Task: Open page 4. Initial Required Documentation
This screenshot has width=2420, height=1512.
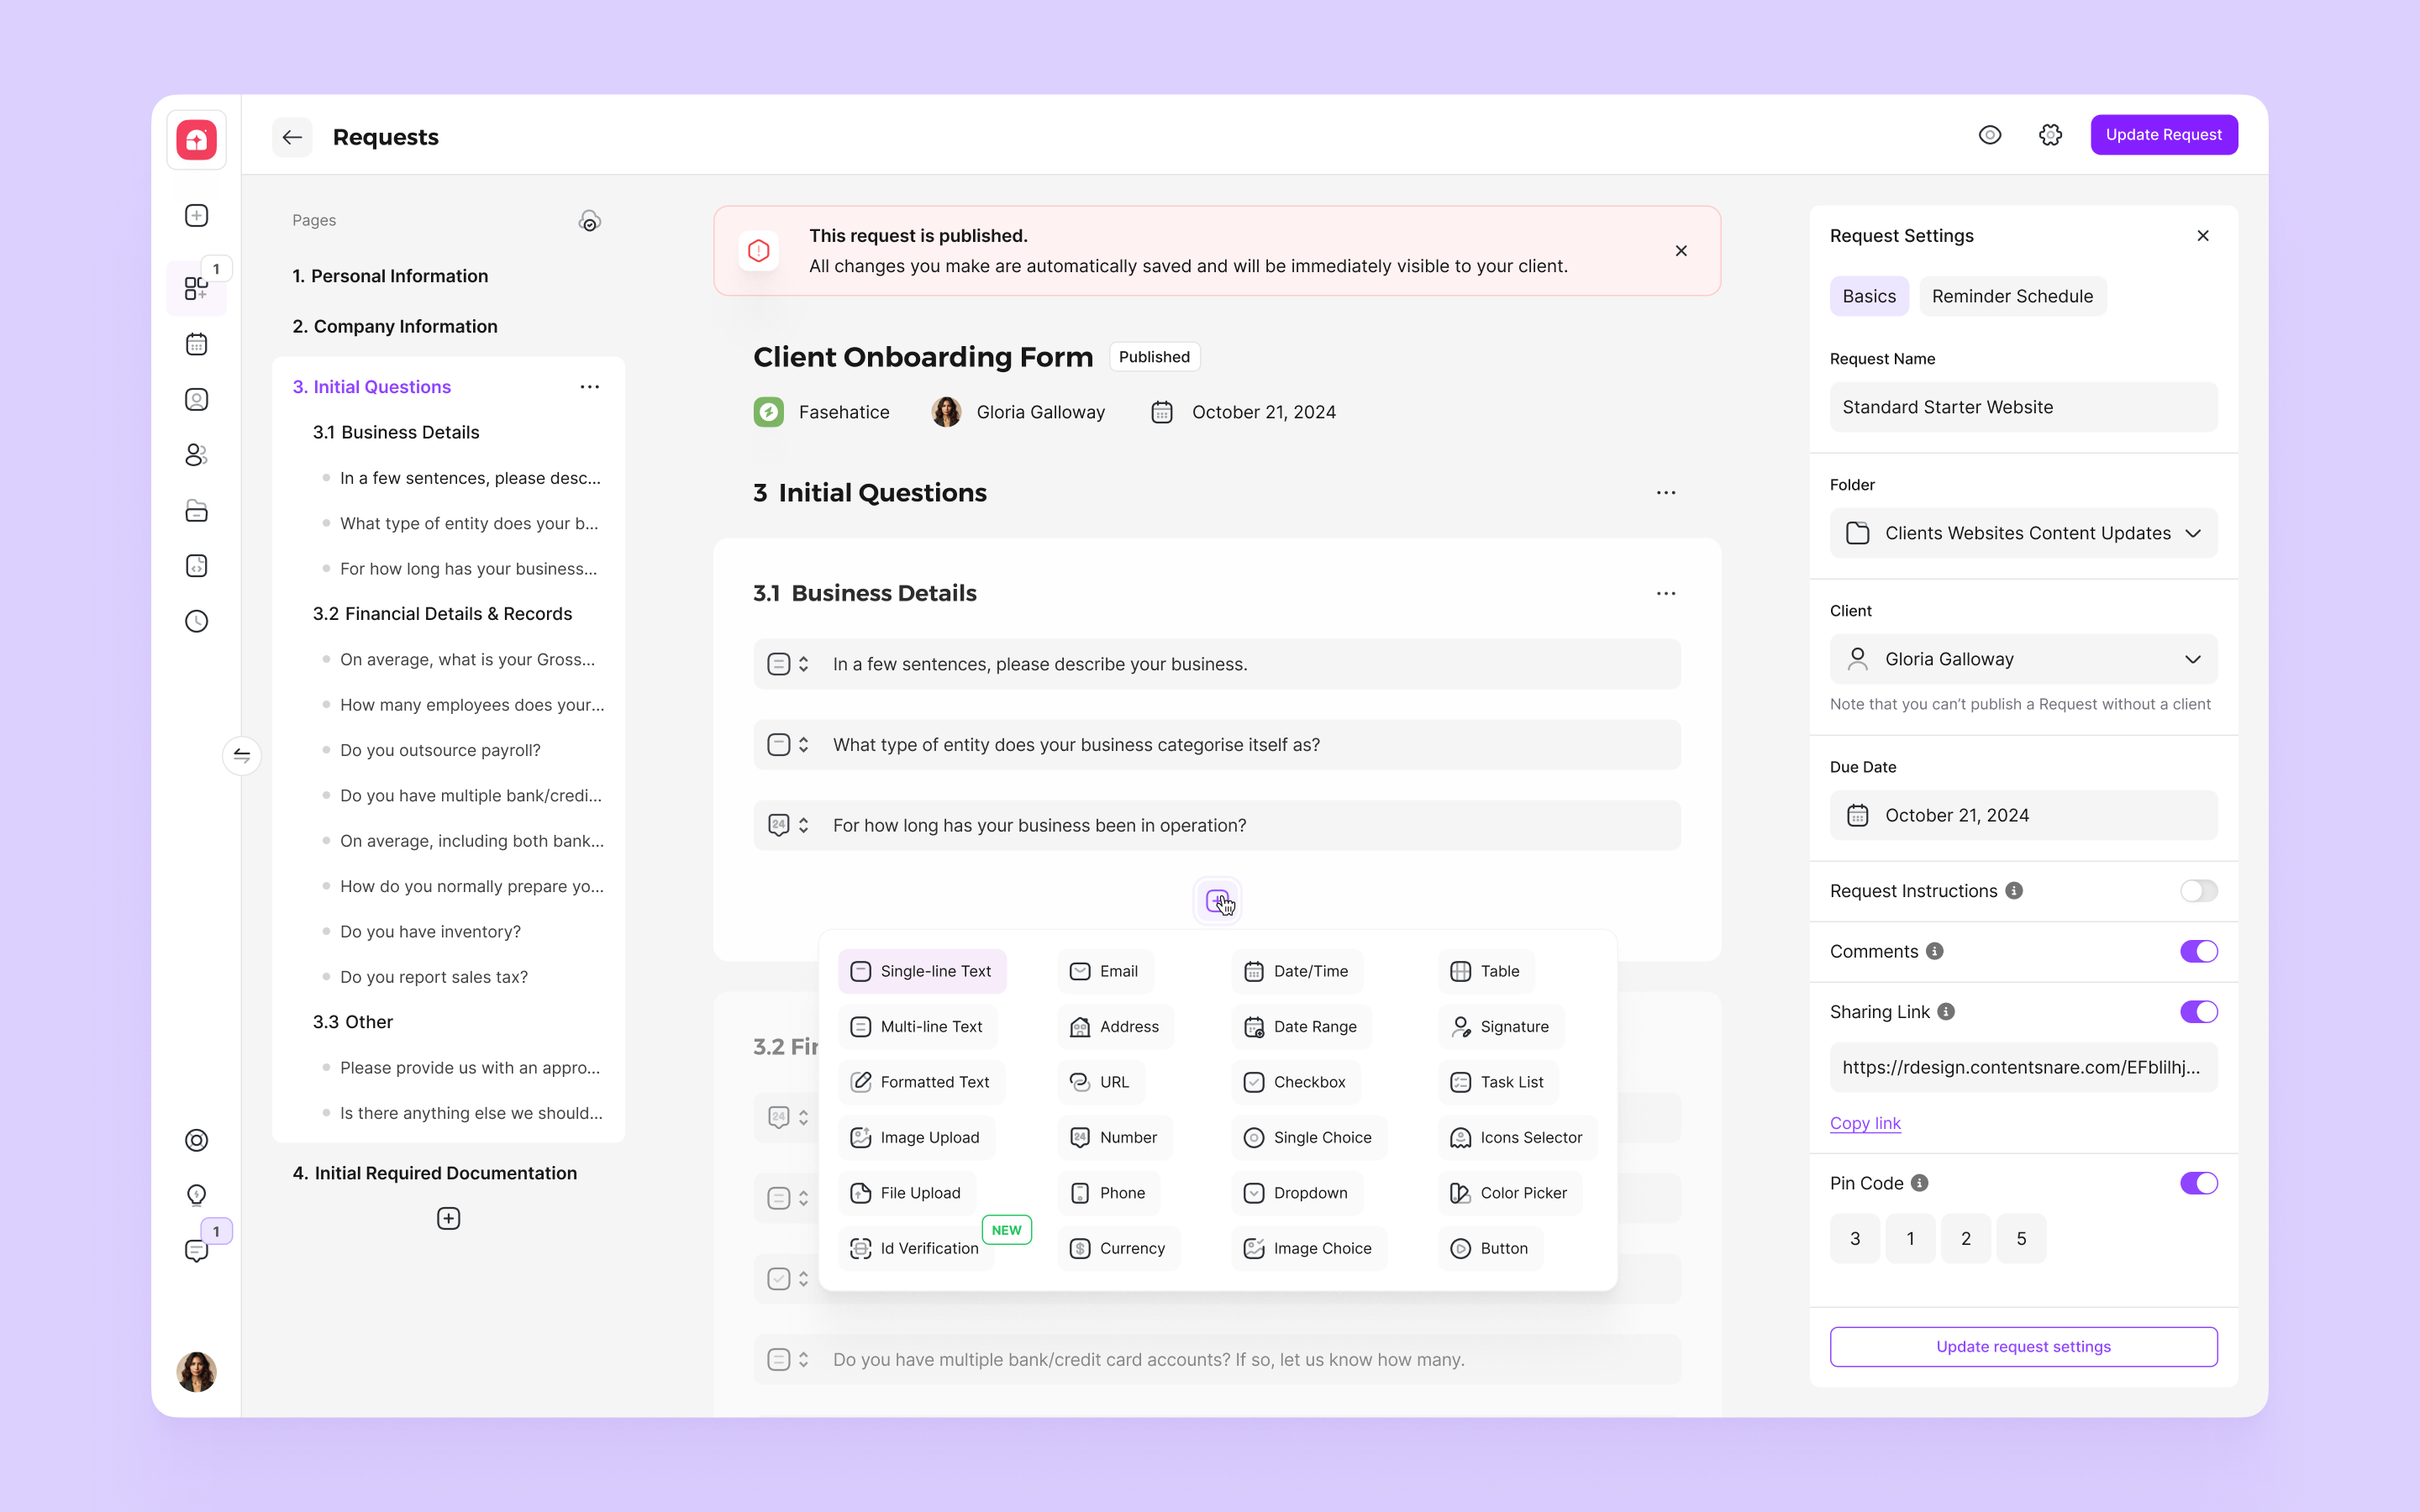Action: point(435,1173)
